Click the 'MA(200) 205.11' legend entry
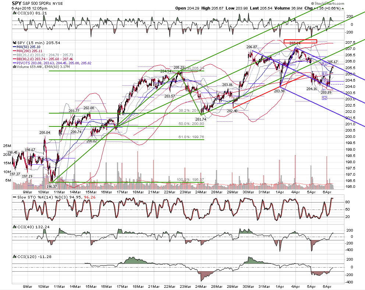The height and width of the screenshot is (290, 365). (29, 51)
